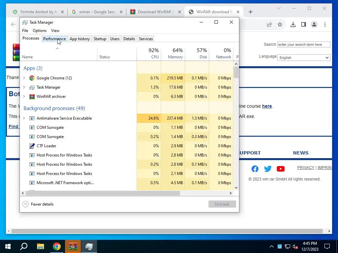
Task: Open the Twitter icon on WinRAR page
Action: click(x=268, y=169)
